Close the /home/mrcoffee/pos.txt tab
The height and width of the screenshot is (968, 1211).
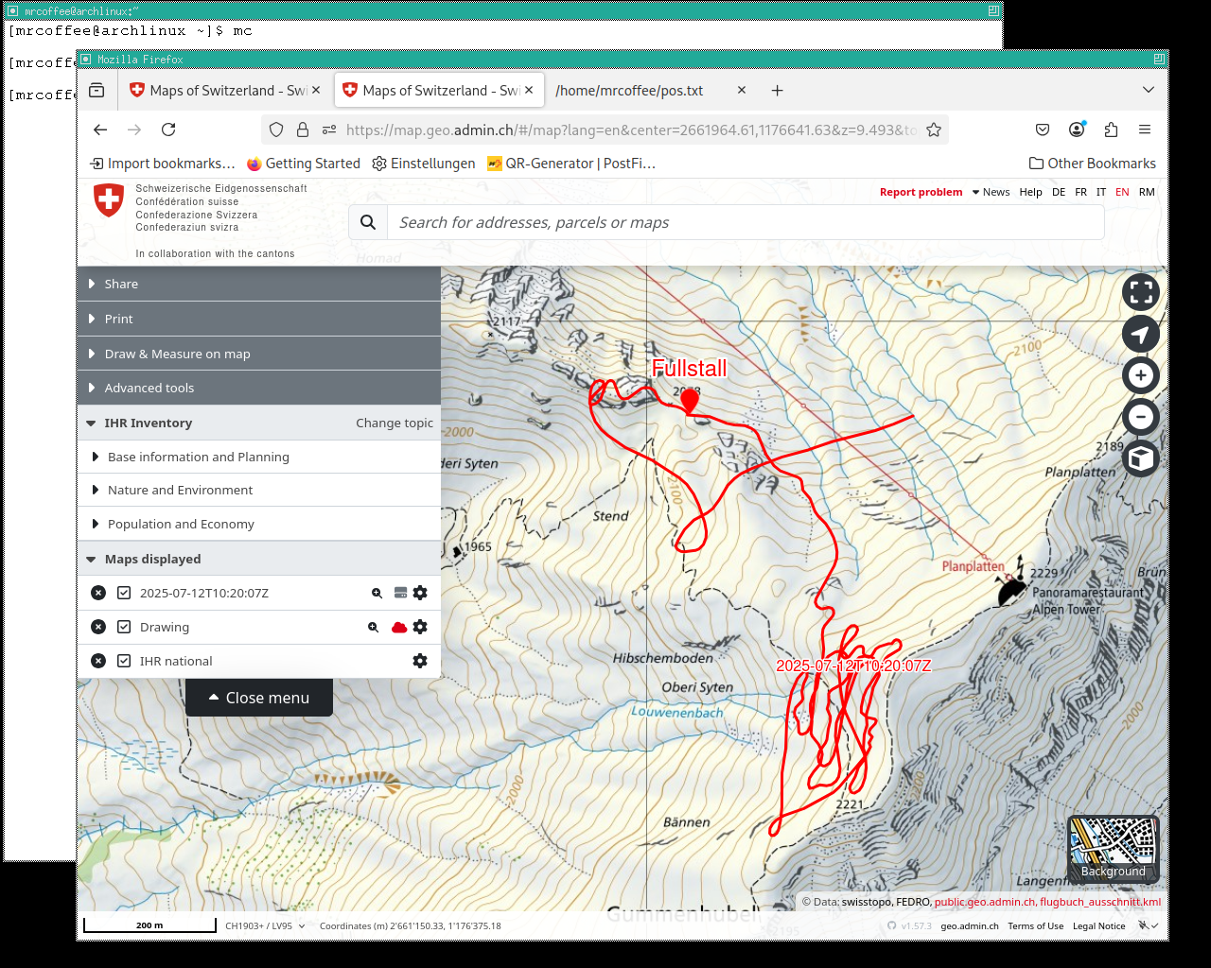[742, 90]
